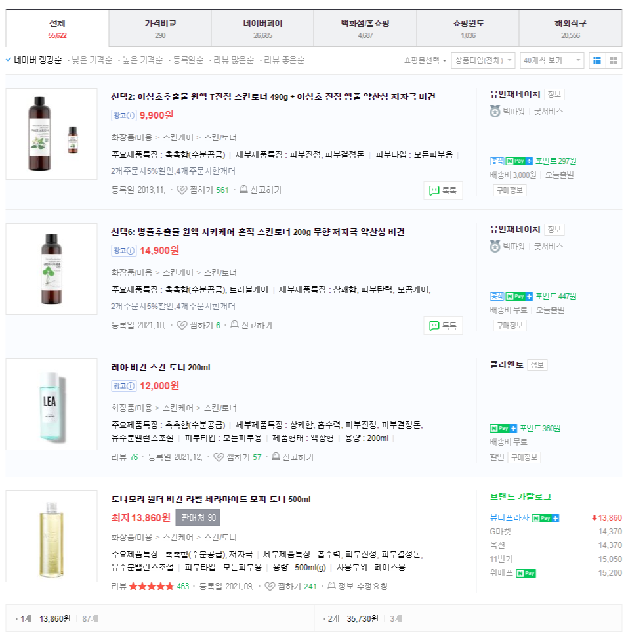The width and height of the screenshot is (626, 638).
Task: Open the 어성초 toner product thumbnail
Action: click(52, 134)
